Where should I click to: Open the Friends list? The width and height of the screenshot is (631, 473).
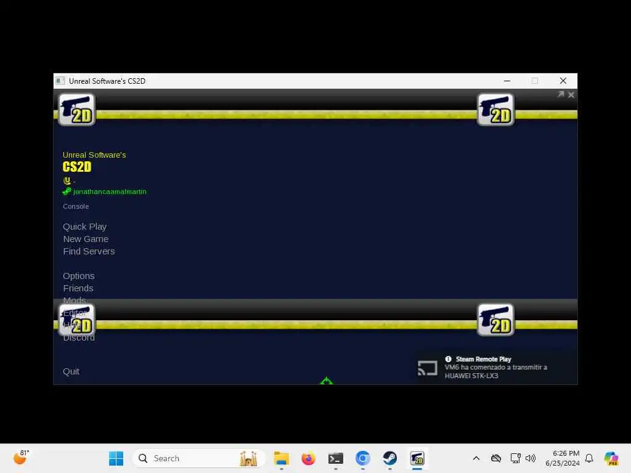click(x=78, y=288)
